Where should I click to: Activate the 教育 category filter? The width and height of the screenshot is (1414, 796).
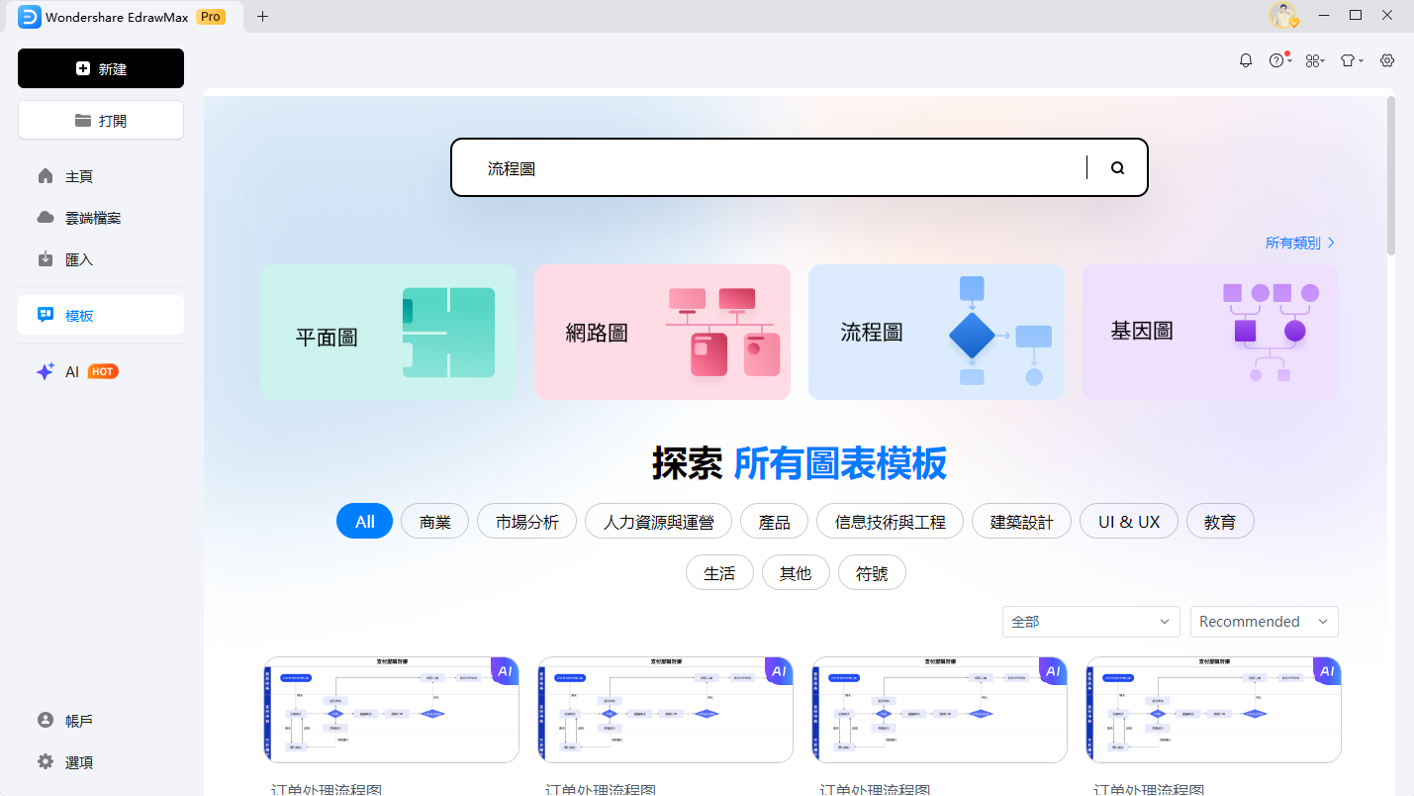(1220, 521)
